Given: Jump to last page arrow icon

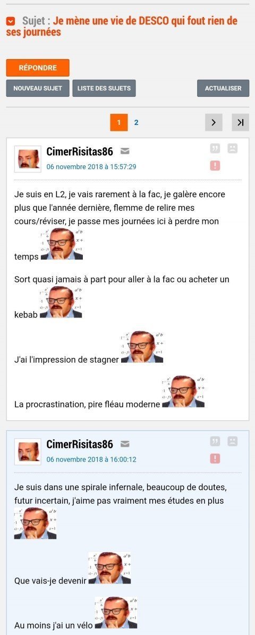Looking at the screenshot, I should click(241, 122).
